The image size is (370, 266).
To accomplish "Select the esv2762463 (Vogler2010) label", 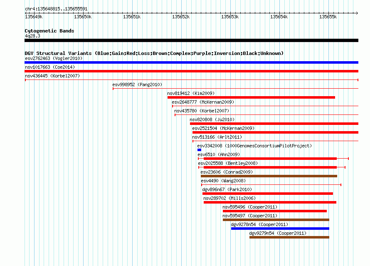I will pos(54,58).
